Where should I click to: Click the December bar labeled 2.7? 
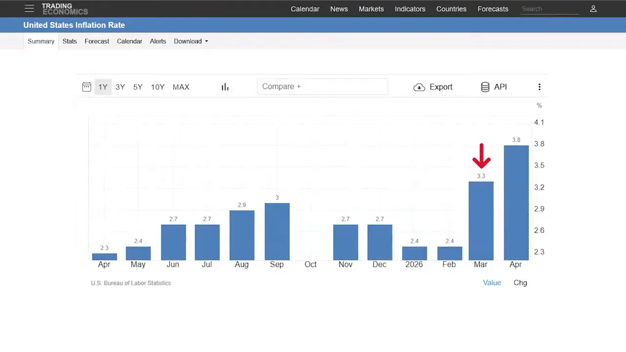[x=380, y=242]
